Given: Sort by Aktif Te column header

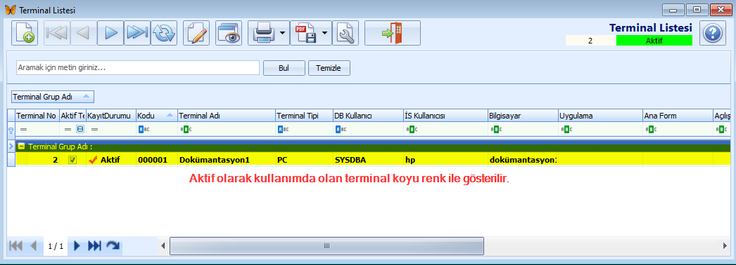Looking at the screenshot, I should (x=72, y=116).
